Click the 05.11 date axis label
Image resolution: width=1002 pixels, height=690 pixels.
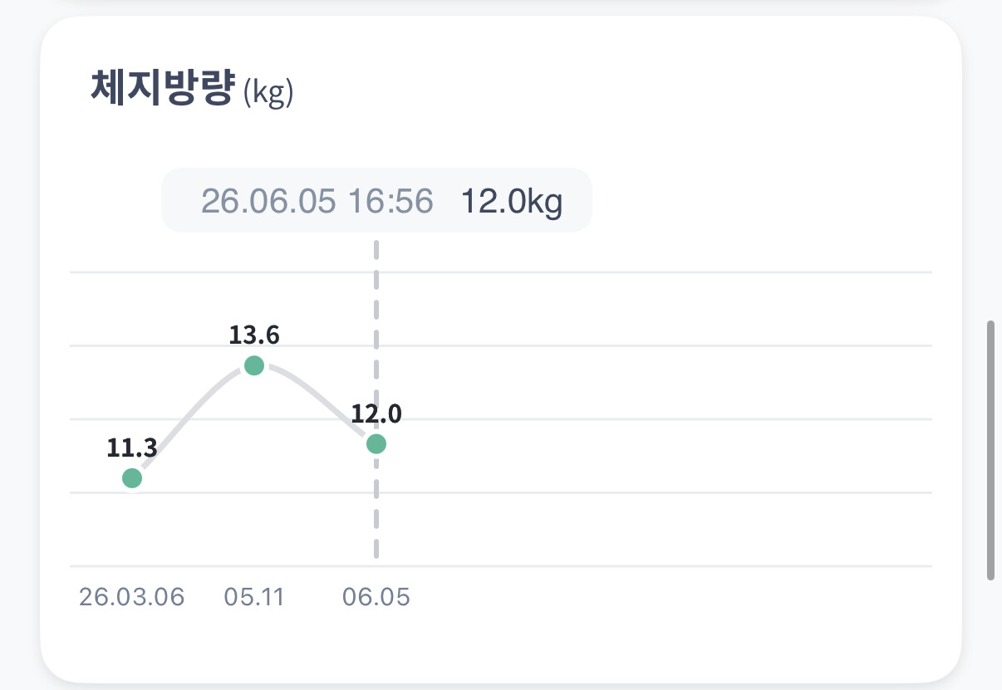[254, 597]
